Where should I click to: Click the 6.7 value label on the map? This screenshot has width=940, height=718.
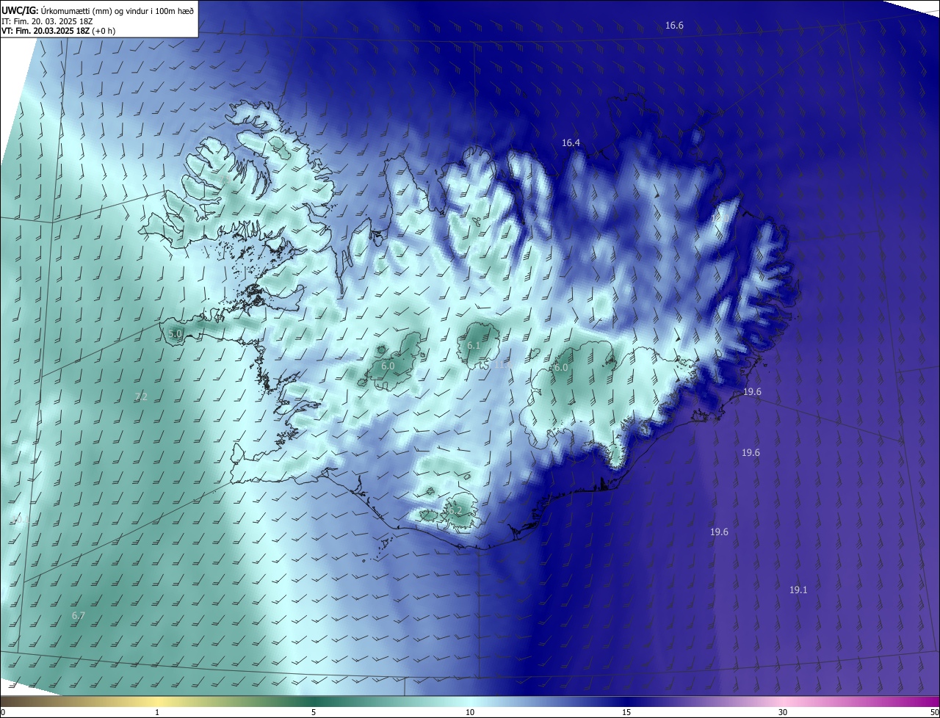coord(79,615)
